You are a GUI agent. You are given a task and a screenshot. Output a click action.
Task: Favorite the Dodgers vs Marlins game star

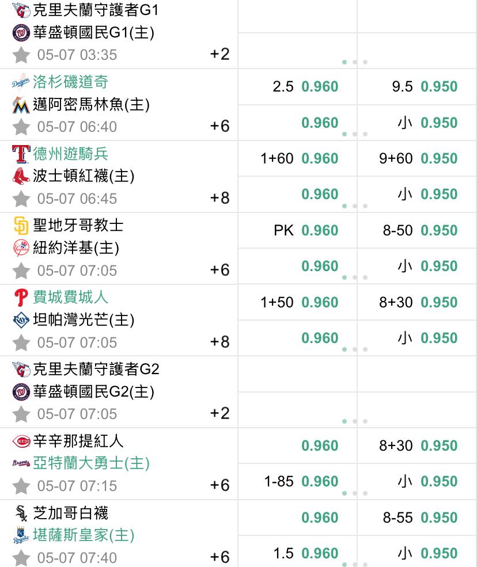point(21,127)
